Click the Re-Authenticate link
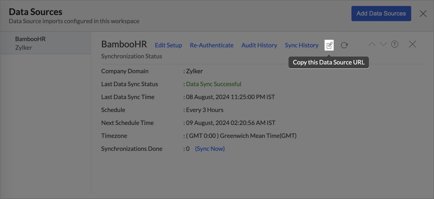Screen dimensions: 434x199 tap(212, 45)
